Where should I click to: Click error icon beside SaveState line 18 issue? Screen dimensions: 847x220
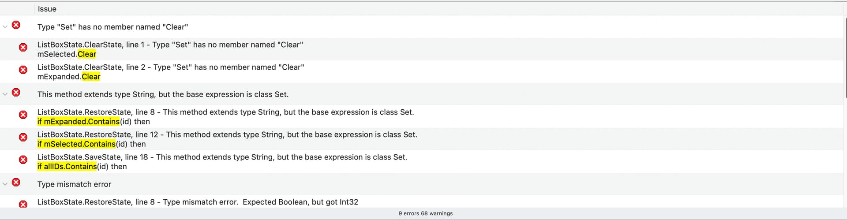coord(23,160)
